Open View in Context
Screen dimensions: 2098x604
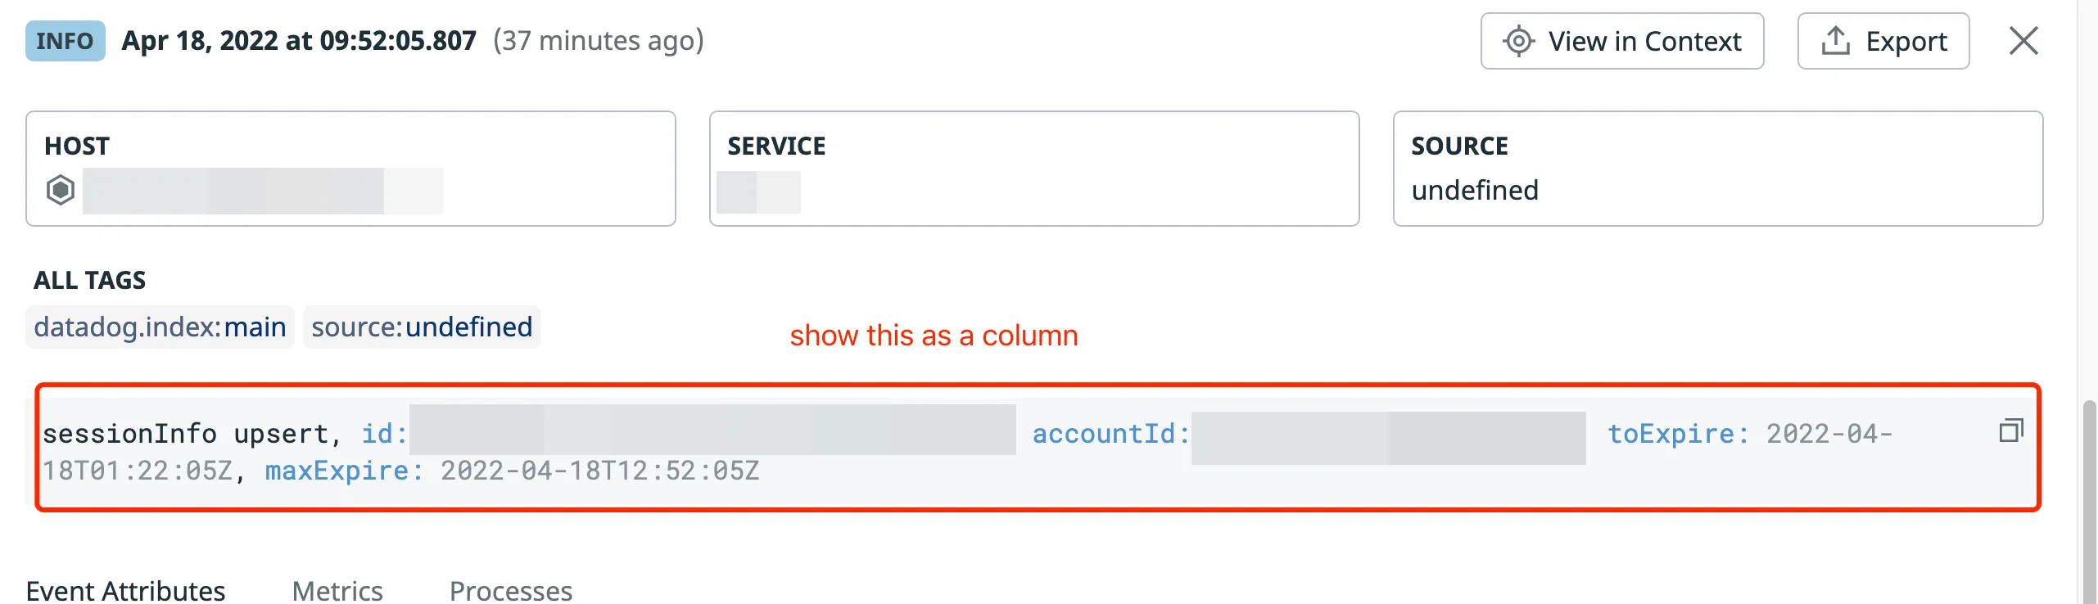pyautogui.click(x=1621, y=41)
